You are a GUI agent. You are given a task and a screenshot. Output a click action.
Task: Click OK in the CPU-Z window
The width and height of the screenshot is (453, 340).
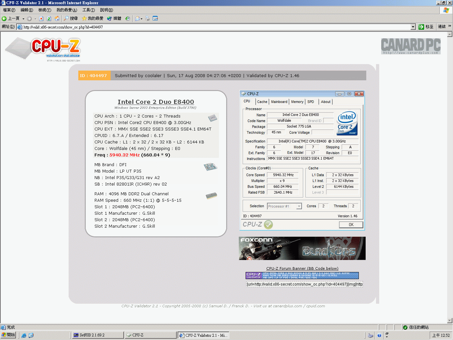pyautogui.click(x=351, y=224)
